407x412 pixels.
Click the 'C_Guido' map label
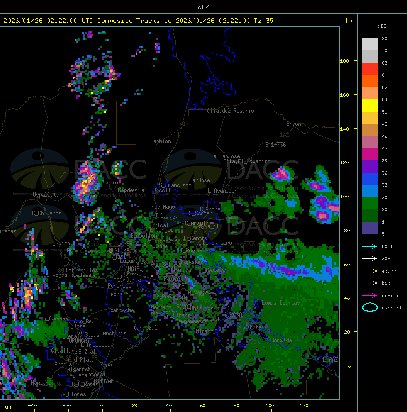[x=60, y=243]
